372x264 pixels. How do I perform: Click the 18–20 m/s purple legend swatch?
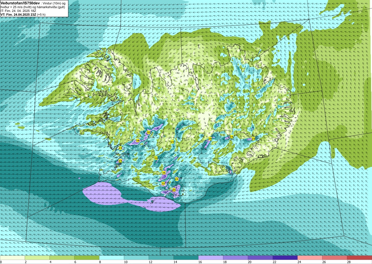coord(235,258)
